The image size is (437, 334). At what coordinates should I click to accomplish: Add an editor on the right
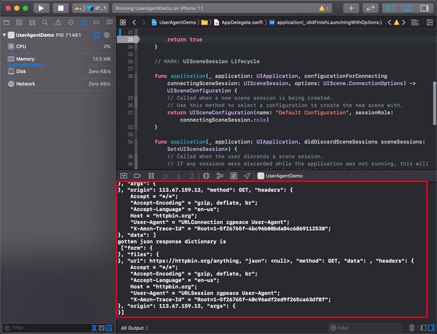coord(429,23)
